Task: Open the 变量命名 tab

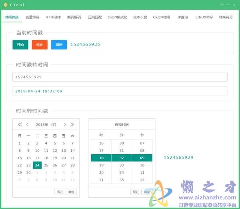Action: click(x=32, y=17)
